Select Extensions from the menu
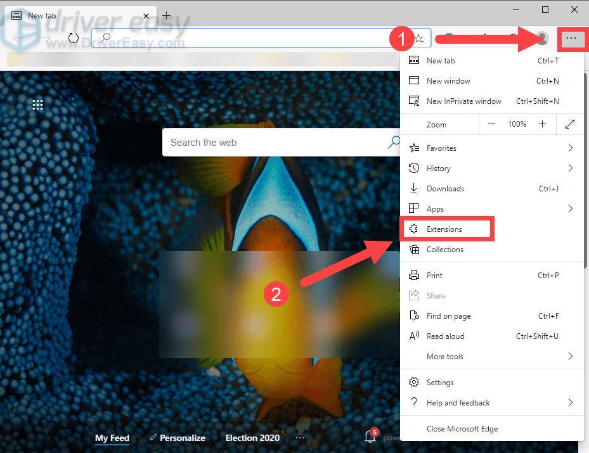The height and width of the screenshot is (453, 589). 445,229
